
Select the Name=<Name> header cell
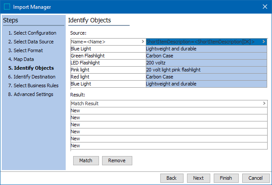108,42
